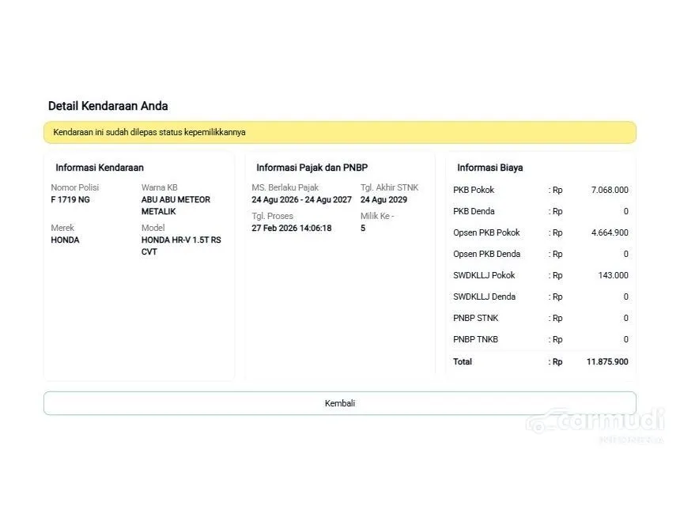Click the Total amount 11.875.900
The image size is (680, 510).
607,362
